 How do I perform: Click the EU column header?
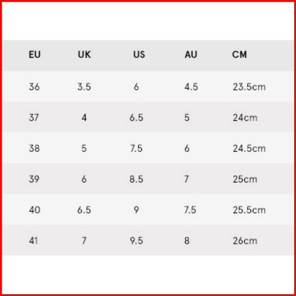point(35,55)
